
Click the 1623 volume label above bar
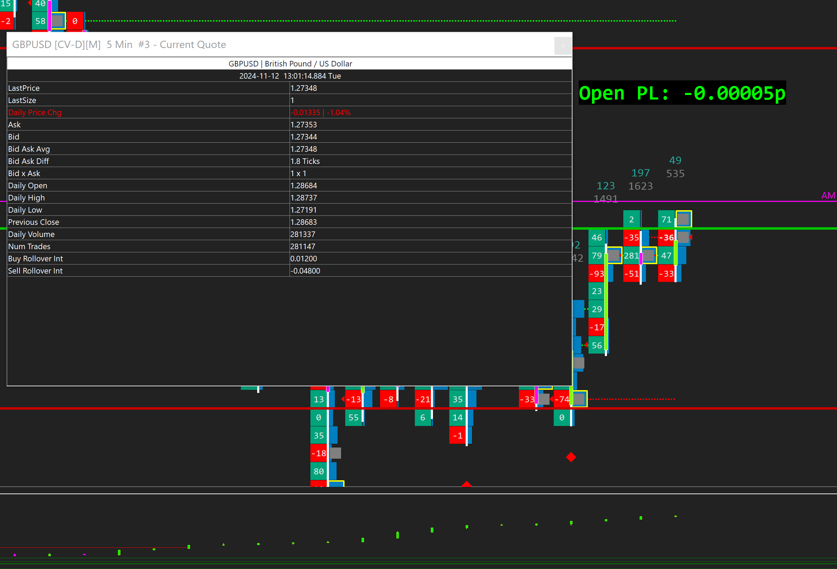coord(640,186)
